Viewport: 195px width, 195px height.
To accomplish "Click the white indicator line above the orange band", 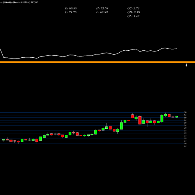I will (x=89, y=53).
